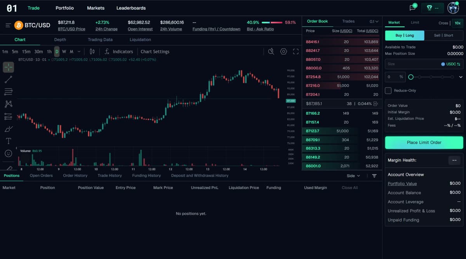
Task: Switch to Sell | Short side
Action: [443, 35]
